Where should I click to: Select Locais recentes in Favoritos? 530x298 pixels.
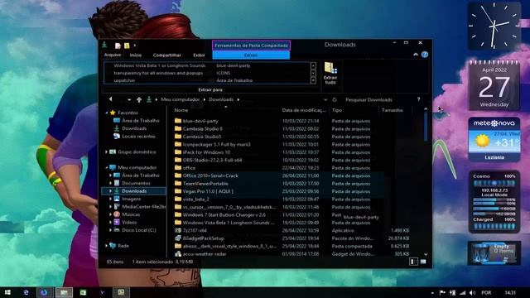click(x=138, y=136)
